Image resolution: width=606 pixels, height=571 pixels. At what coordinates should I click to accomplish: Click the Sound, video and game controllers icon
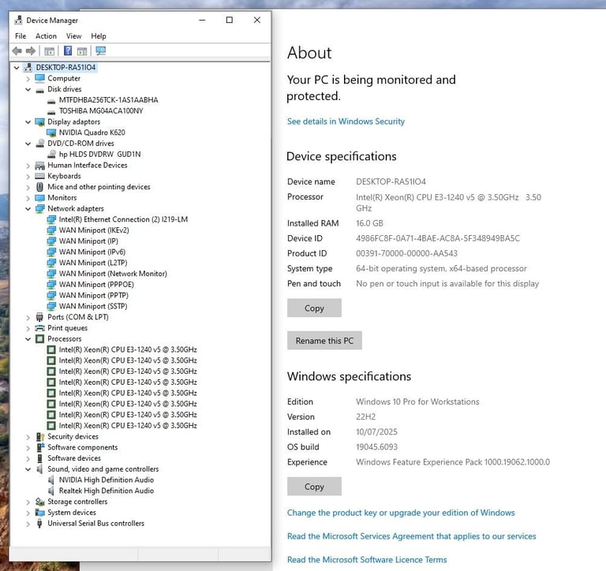point(39,469)
